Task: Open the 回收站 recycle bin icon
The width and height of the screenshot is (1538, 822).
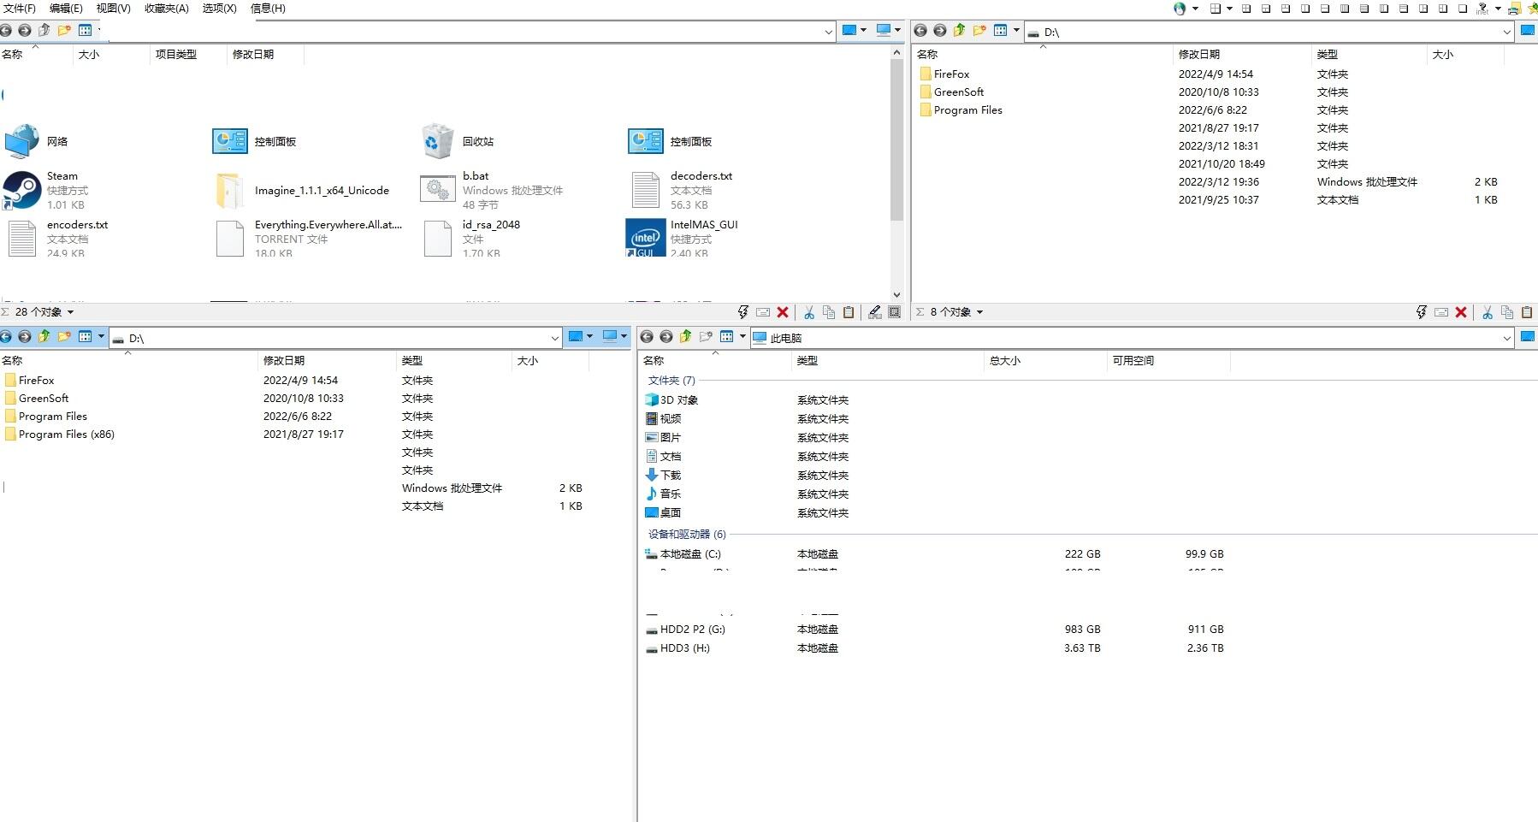Action: click(438, 141)
